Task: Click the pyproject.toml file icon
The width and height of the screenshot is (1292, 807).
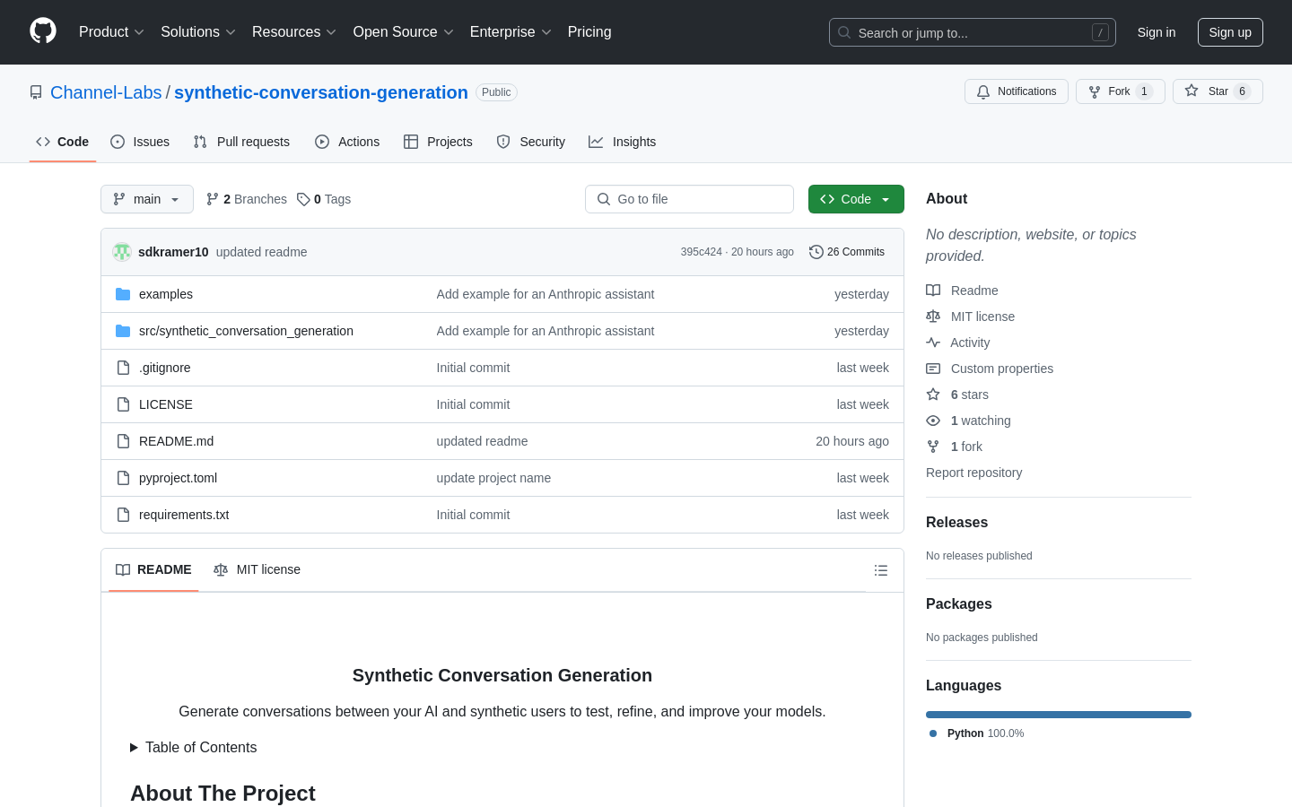Action: [123, 478]
